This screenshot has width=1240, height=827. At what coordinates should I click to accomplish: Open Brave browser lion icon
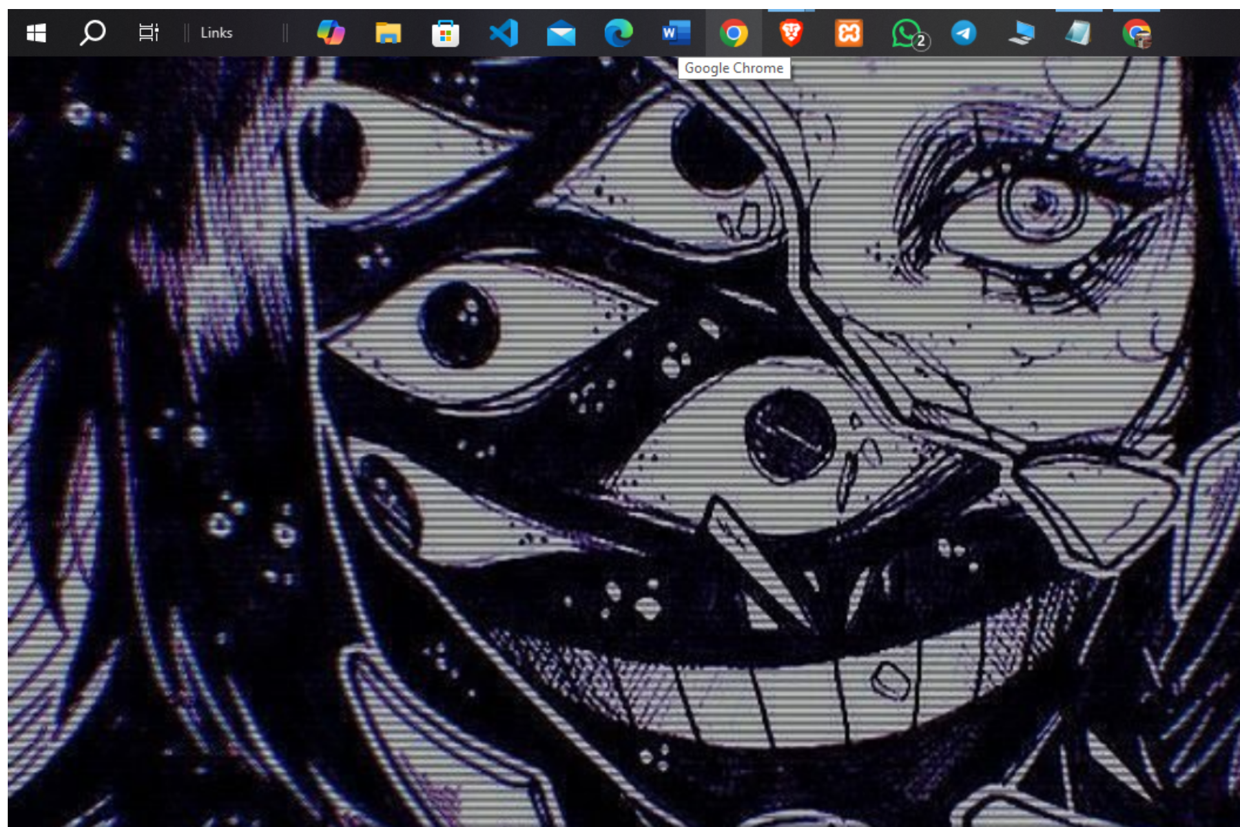click(x=791, y=33)
